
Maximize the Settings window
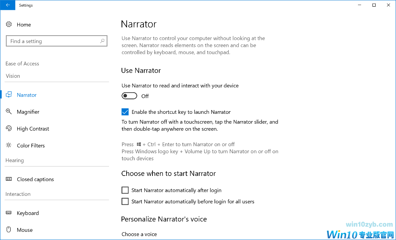point(374,5)
